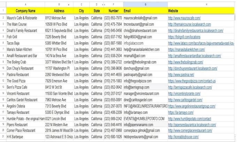Select the 'Company Name' header cell
This screenshot has height=142, width=237.
click(x=25, y=11)
